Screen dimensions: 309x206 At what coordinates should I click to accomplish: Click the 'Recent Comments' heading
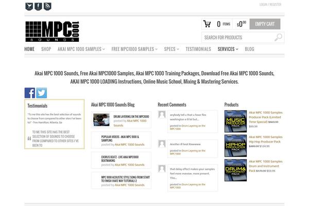click(x=172, y=105)
